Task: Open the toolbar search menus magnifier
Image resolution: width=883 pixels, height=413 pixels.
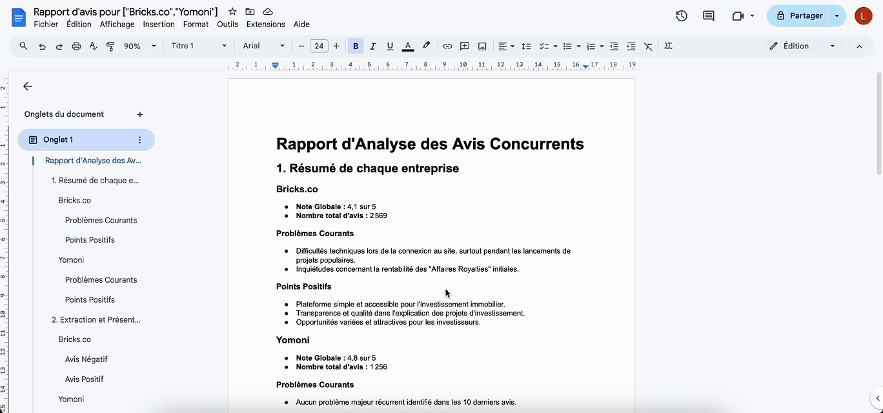Action: point(24,46)
